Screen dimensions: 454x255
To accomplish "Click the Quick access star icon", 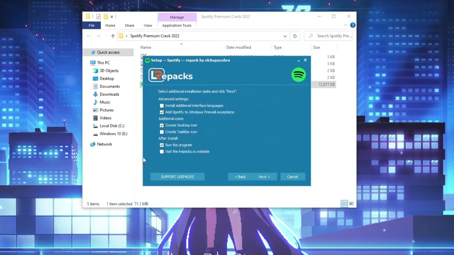I will [x=93, y=52].
